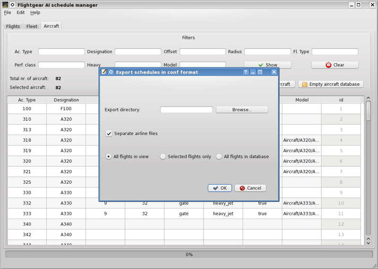
Task: Click the pencil icon in export dialog title bar
Action: [104, 72]
